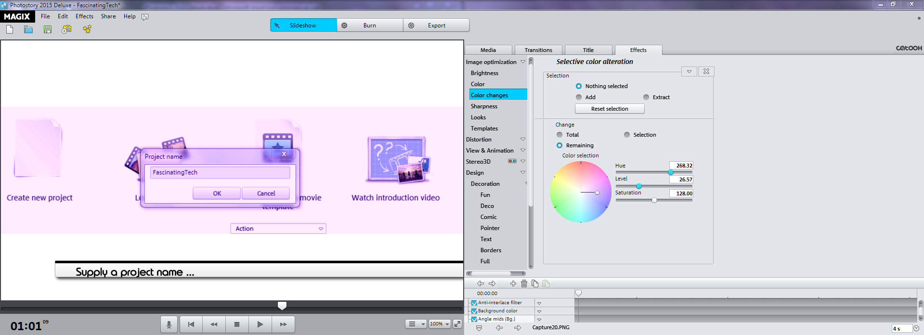This screenshot has height=335, width=924.
Task: Click the next object arrow beside Capture20.PNG
Action: click(x=518, y=328)
